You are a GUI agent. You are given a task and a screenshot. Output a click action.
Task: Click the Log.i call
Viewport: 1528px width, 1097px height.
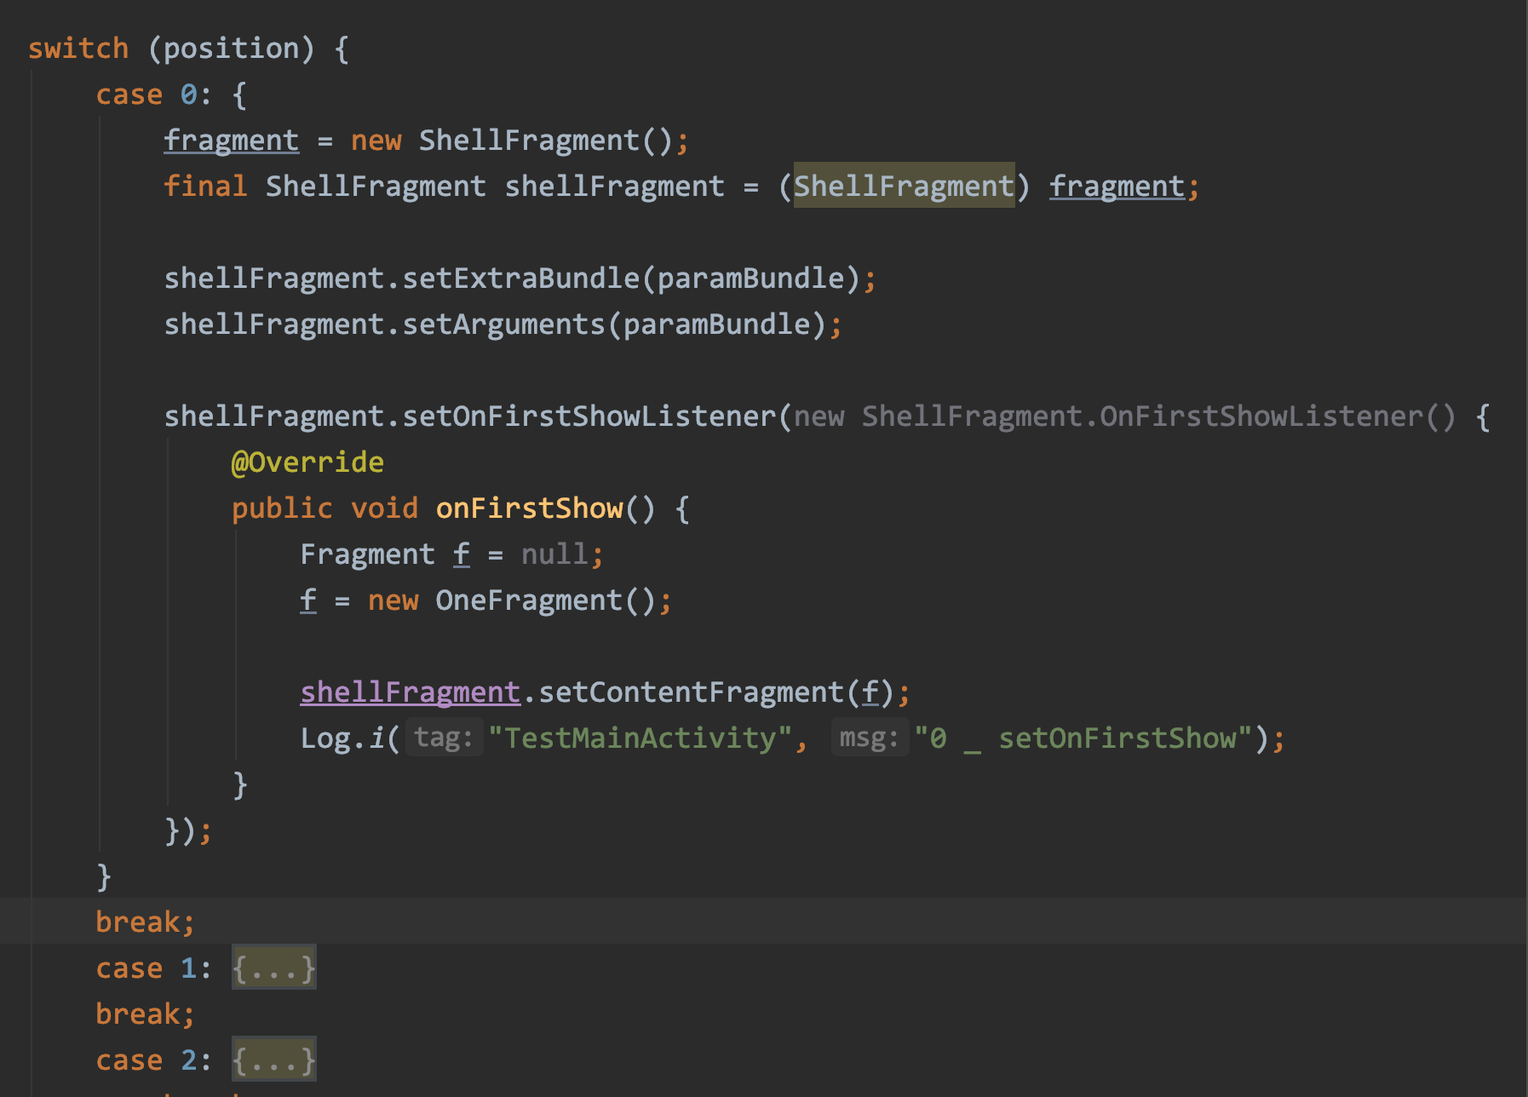pos(342,738)
